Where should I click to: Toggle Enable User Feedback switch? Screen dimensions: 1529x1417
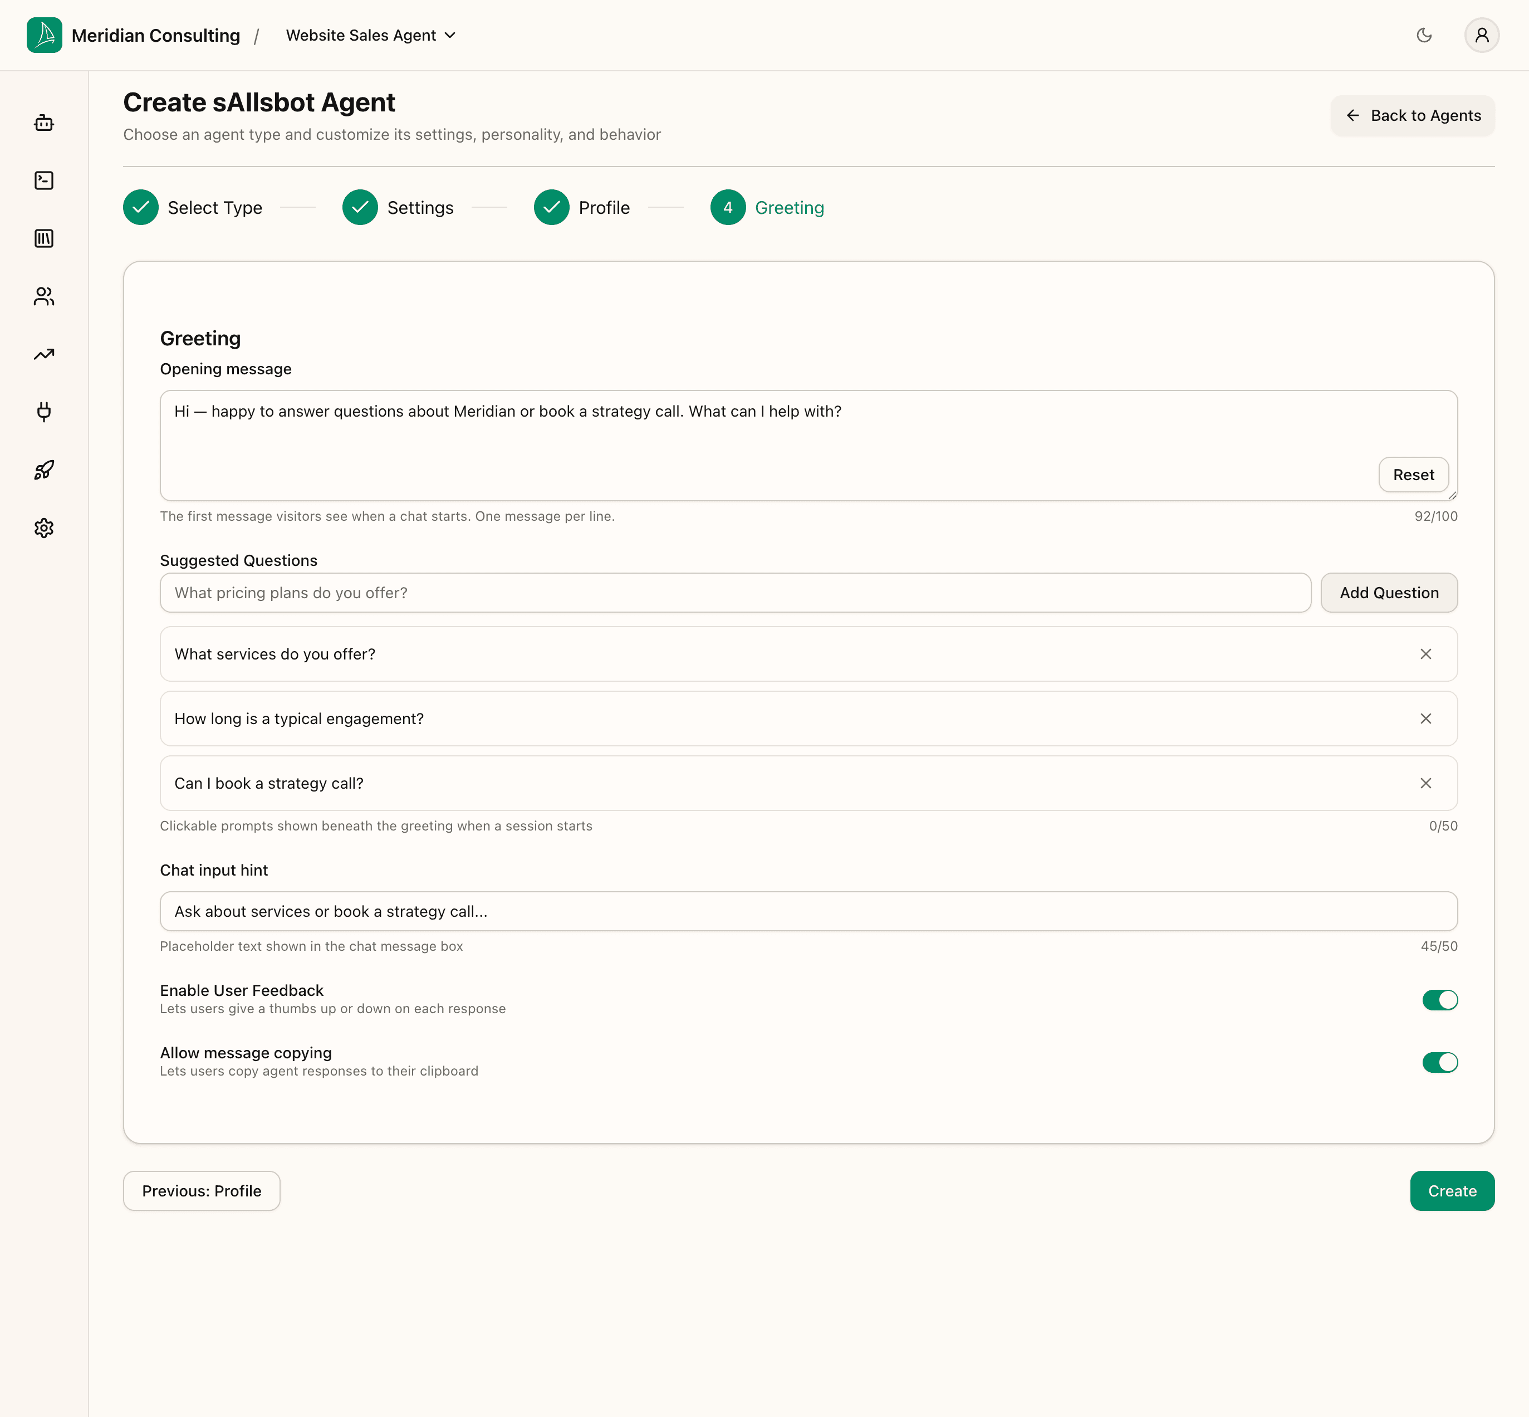point(1440,1000)
